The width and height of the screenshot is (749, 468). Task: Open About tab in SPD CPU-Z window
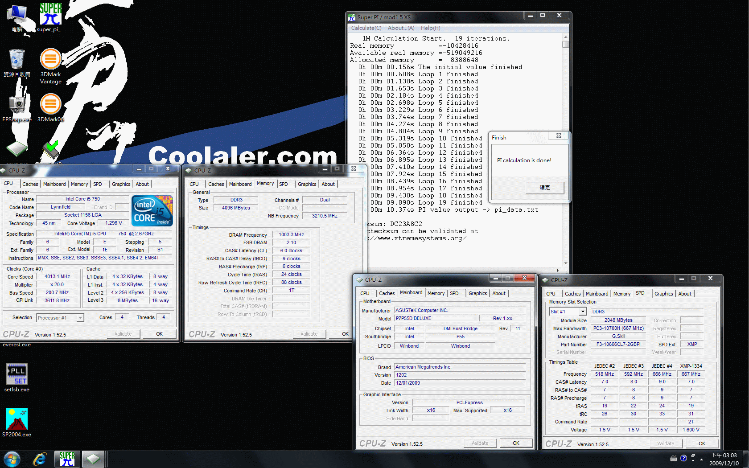(x=685, y=294)
